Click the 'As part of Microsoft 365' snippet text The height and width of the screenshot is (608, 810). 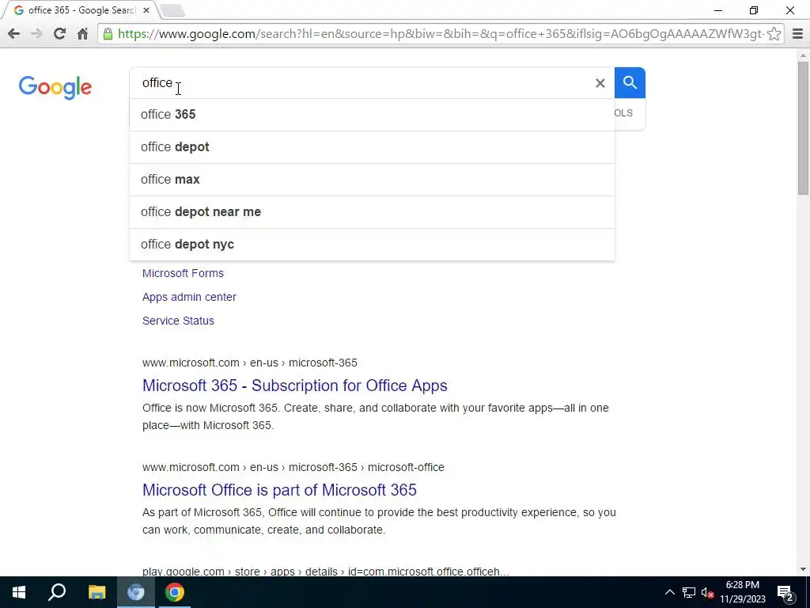(379, 521)
